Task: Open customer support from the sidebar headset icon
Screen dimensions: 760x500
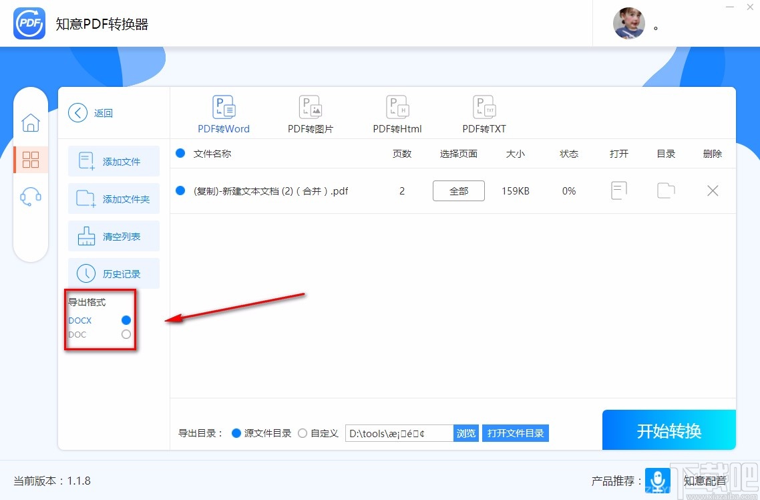Action: (x=31, y=195)
